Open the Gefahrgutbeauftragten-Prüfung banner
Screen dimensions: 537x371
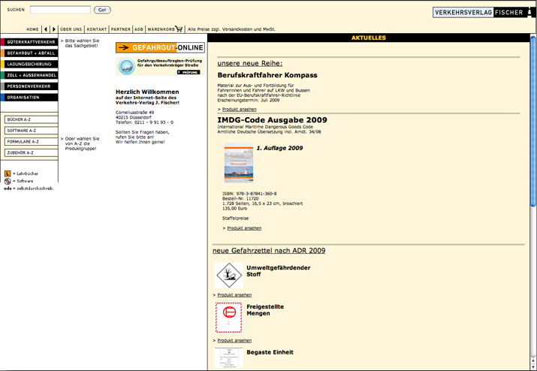[x=159, y=66]
